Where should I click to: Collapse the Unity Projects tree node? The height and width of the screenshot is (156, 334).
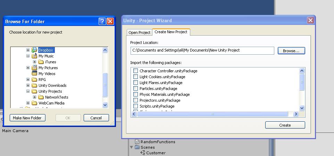point(28,91)
